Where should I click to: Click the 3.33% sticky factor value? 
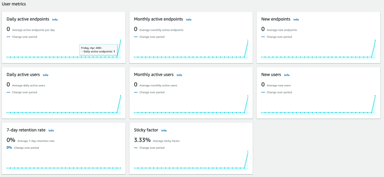click(142, 140)
